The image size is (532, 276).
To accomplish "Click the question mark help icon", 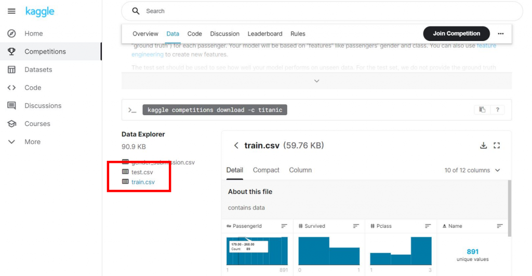I will (x=497, y=109).
